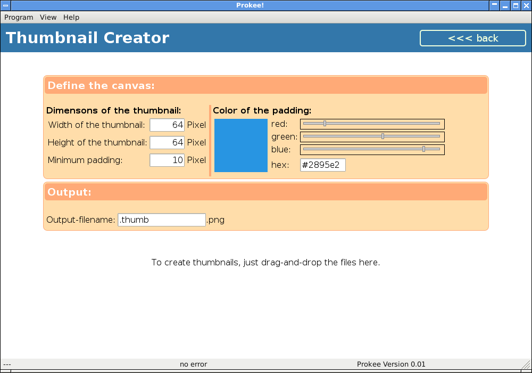Viewport: 532px width, 373px height.
Task: Click the green slider handle
Action: point(383,136)
